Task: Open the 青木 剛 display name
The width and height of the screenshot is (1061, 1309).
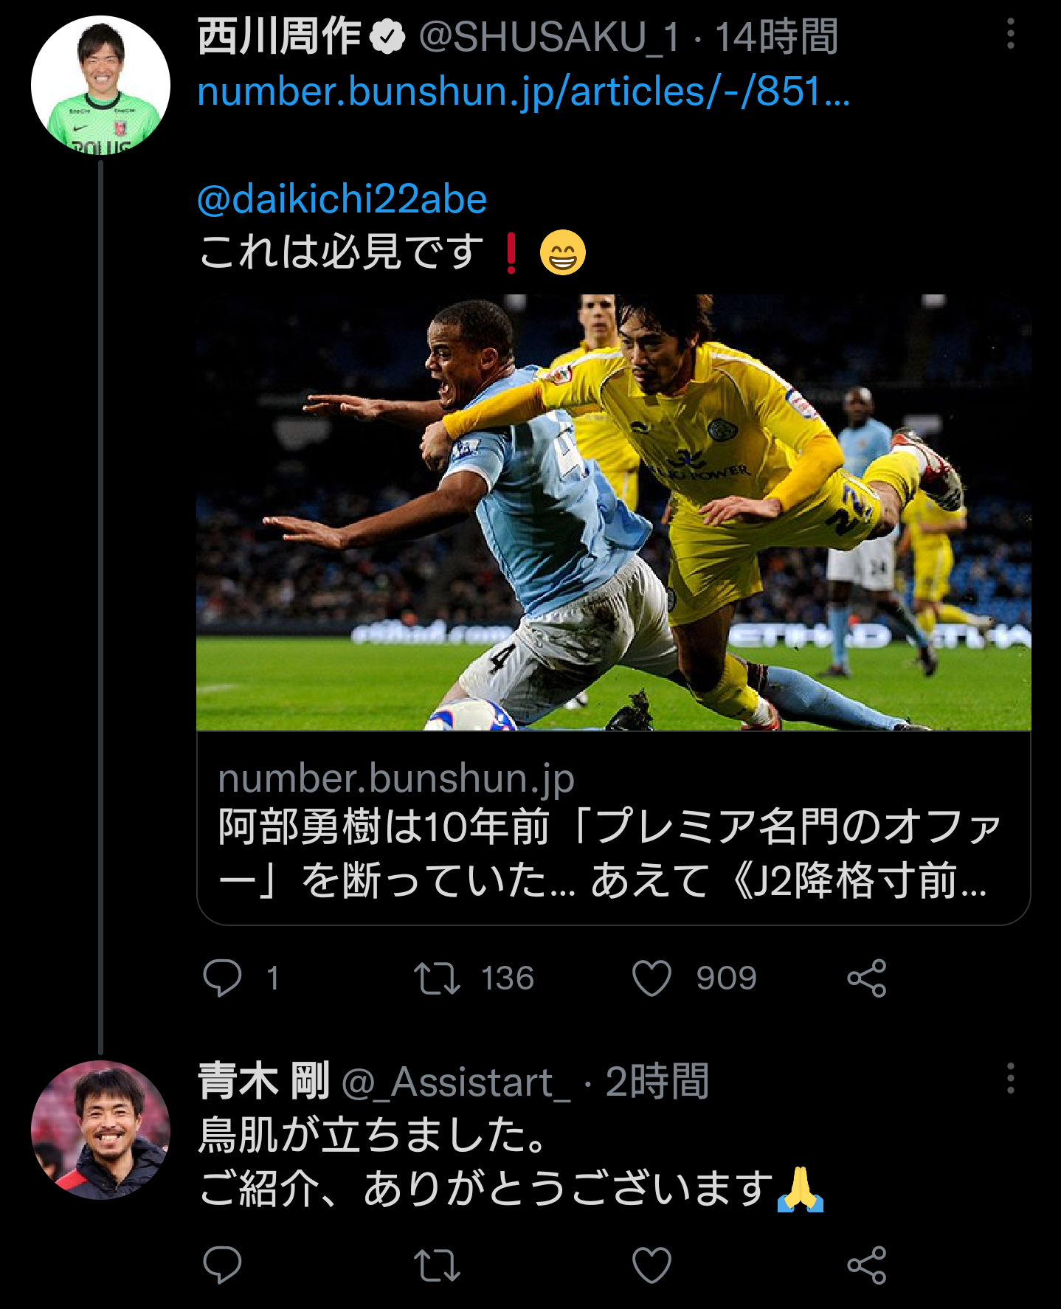Action: tap(263, 1081)
